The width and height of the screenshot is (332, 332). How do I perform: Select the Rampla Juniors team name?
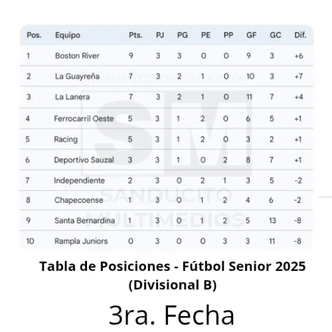click(81, 241)
